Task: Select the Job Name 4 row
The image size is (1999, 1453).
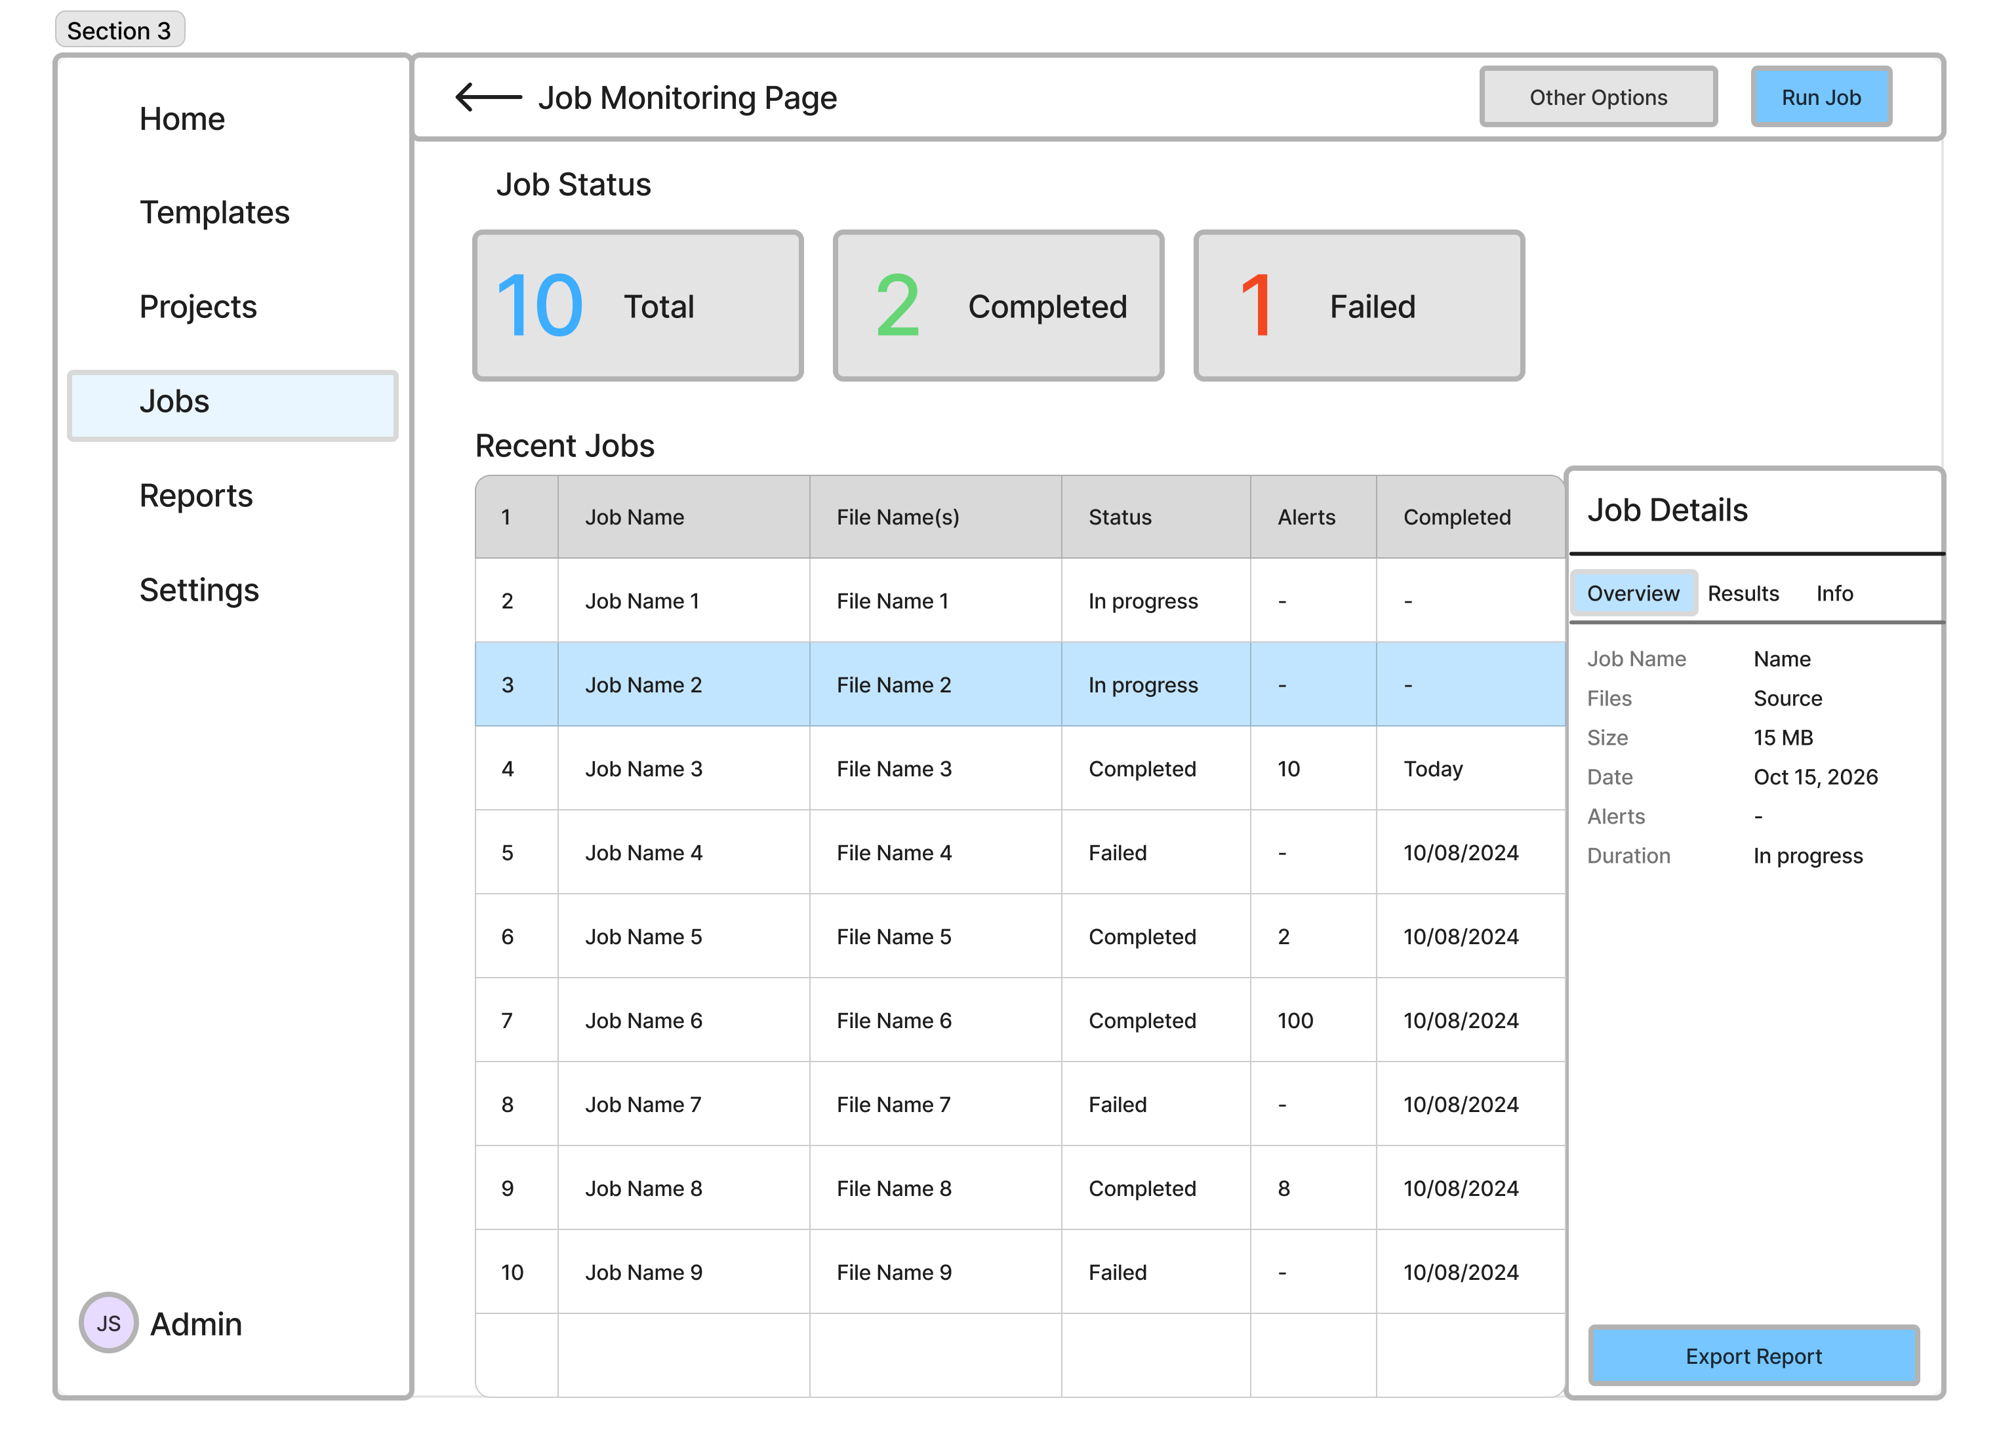Action: coord(1020,852)
